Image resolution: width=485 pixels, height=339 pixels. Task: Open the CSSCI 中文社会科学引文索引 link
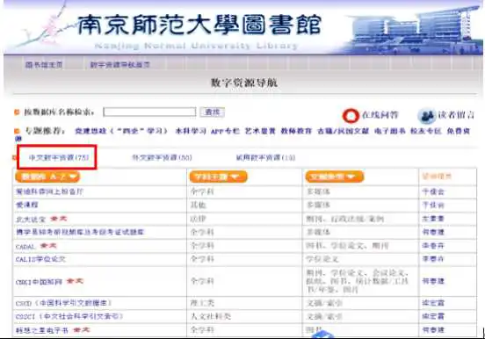tap(69, 316)
